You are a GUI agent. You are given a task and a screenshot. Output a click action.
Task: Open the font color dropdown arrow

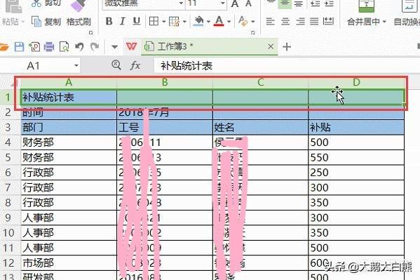pyautogui.click(x=229, y=22)
